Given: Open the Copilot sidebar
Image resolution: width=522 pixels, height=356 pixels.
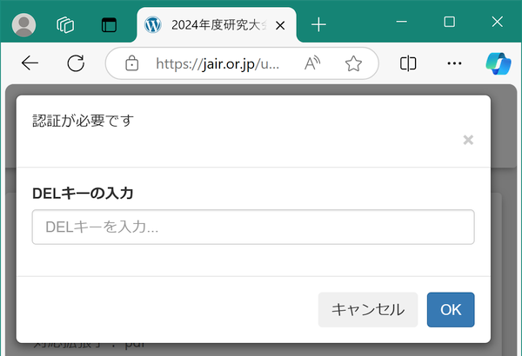Looking at the screenshot, I should coord(498,63).
